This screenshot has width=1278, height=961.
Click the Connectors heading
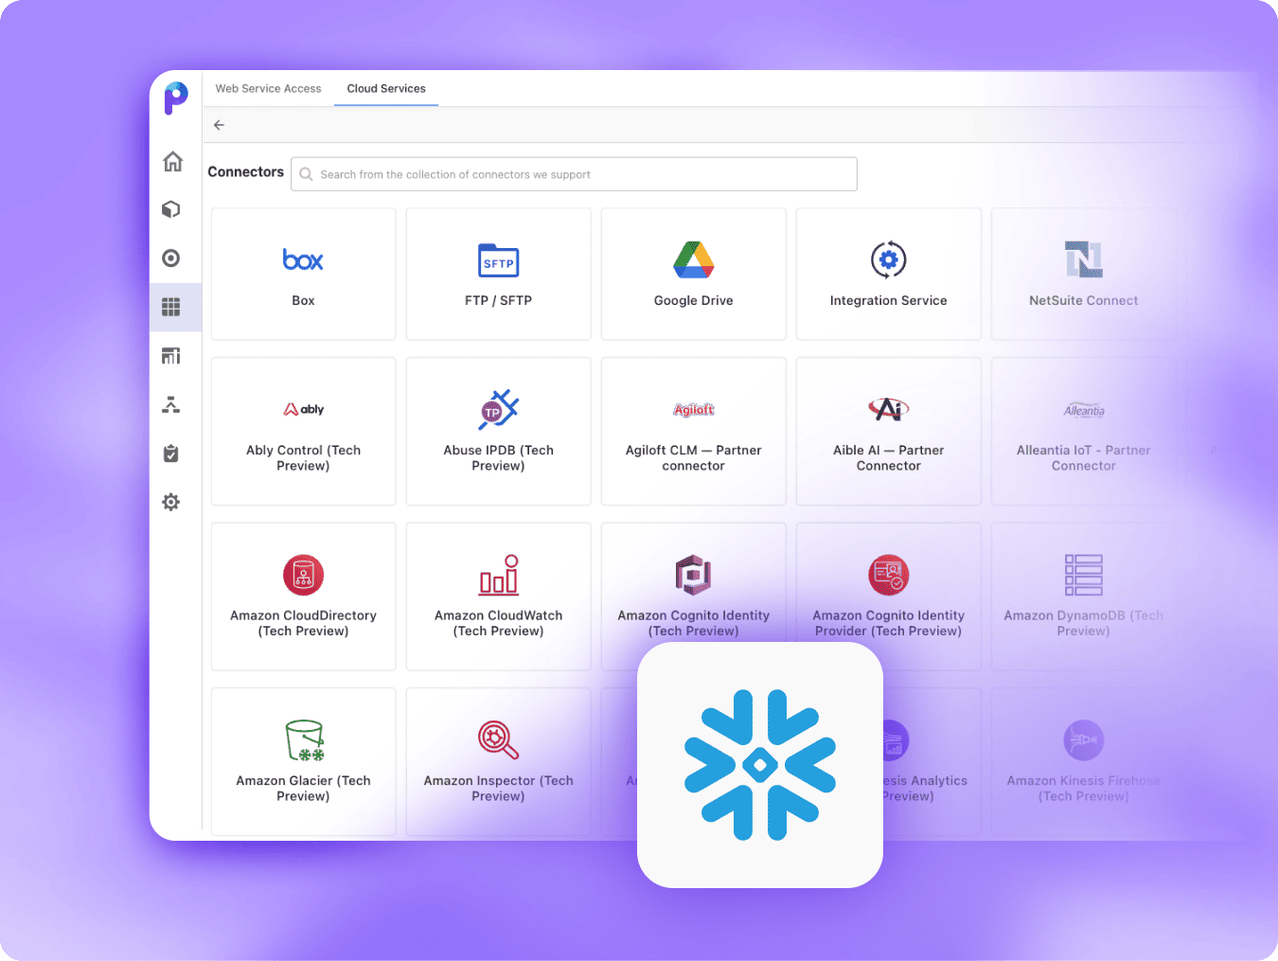tap(246, 171)
